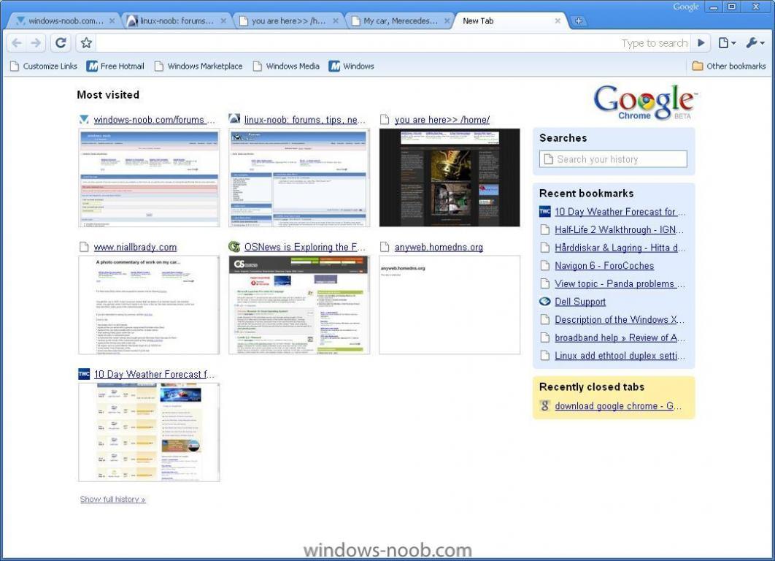Click the OSNews page thumbnail
Screen dimensions: 775x561
click(299, 305)
